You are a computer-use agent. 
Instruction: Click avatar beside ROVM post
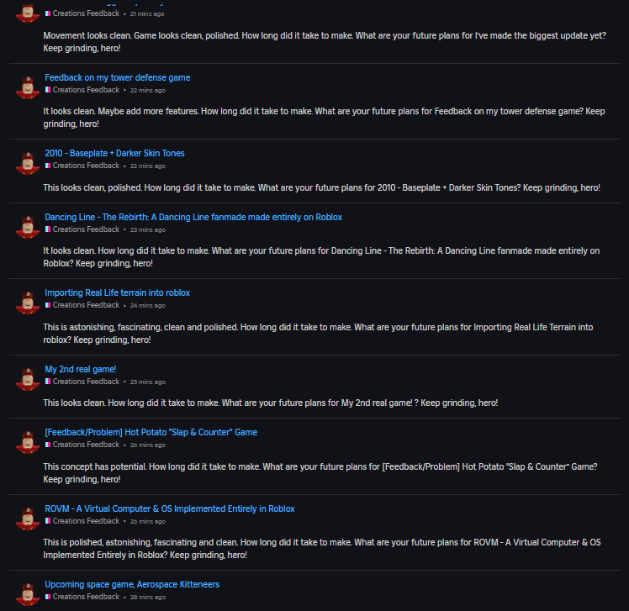coord(29,516)
